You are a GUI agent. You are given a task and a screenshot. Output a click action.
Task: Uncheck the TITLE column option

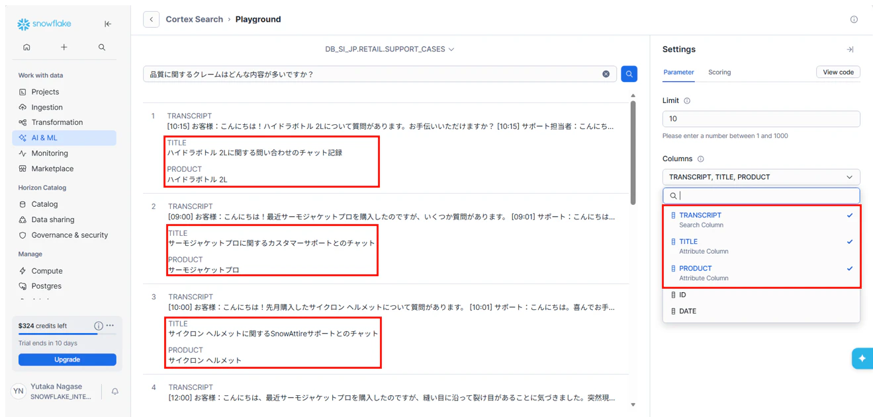point(761,246)
